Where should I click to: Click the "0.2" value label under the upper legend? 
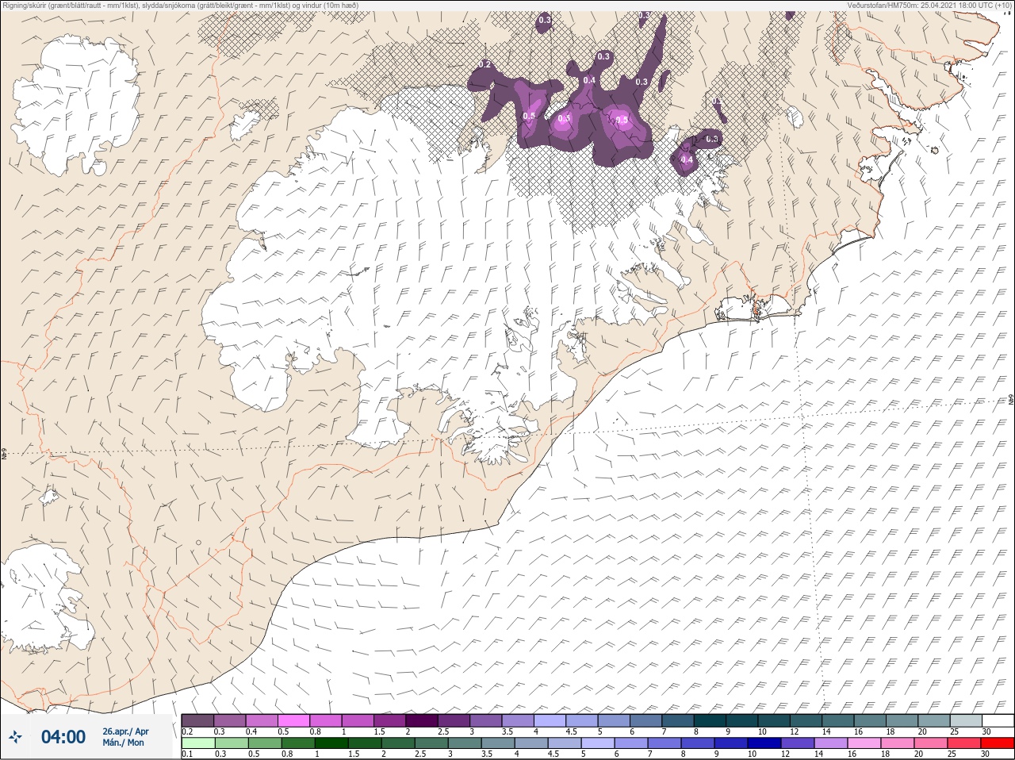pos(187,731)
